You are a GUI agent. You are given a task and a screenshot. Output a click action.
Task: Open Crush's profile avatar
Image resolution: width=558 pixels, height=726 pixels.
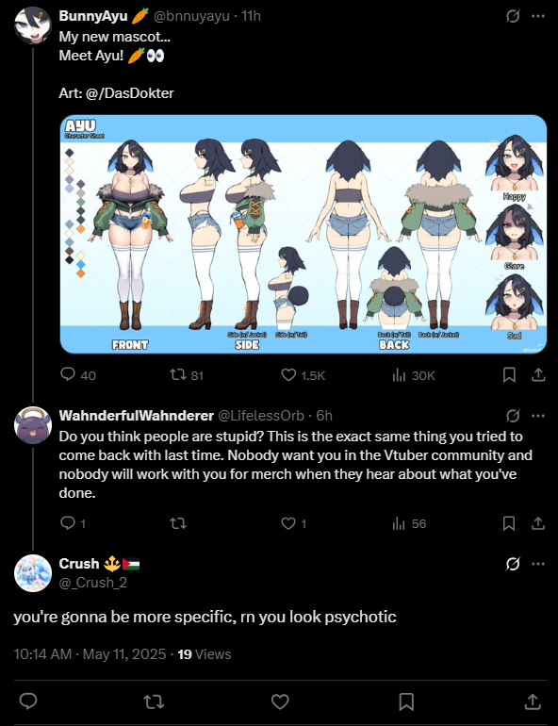pos(32,573)
